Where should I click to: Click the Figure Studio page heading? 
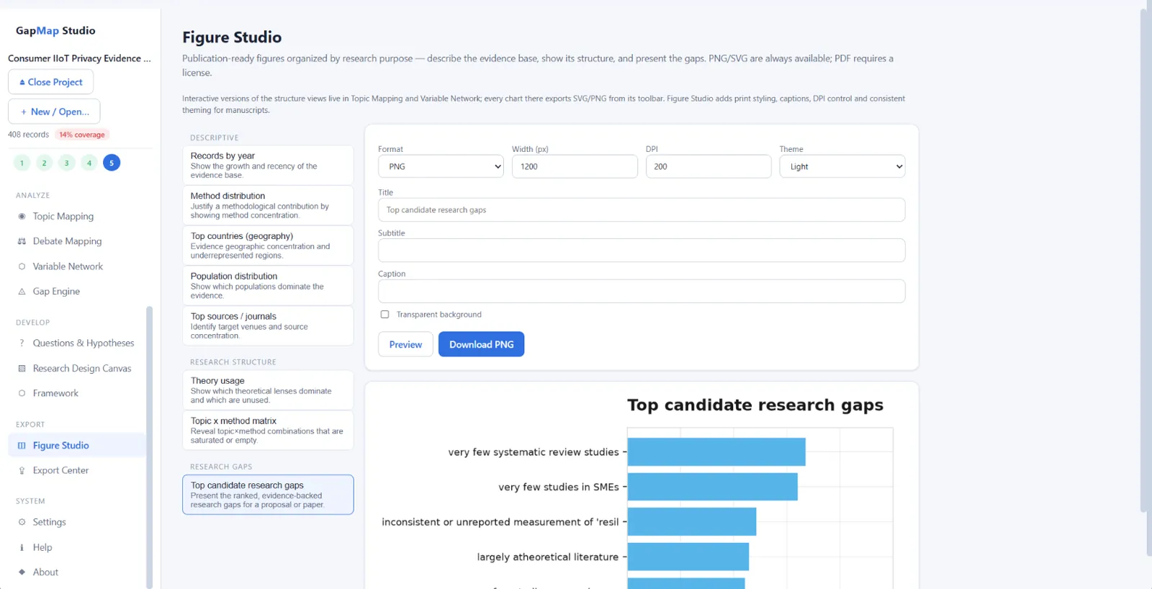point(232,37)
